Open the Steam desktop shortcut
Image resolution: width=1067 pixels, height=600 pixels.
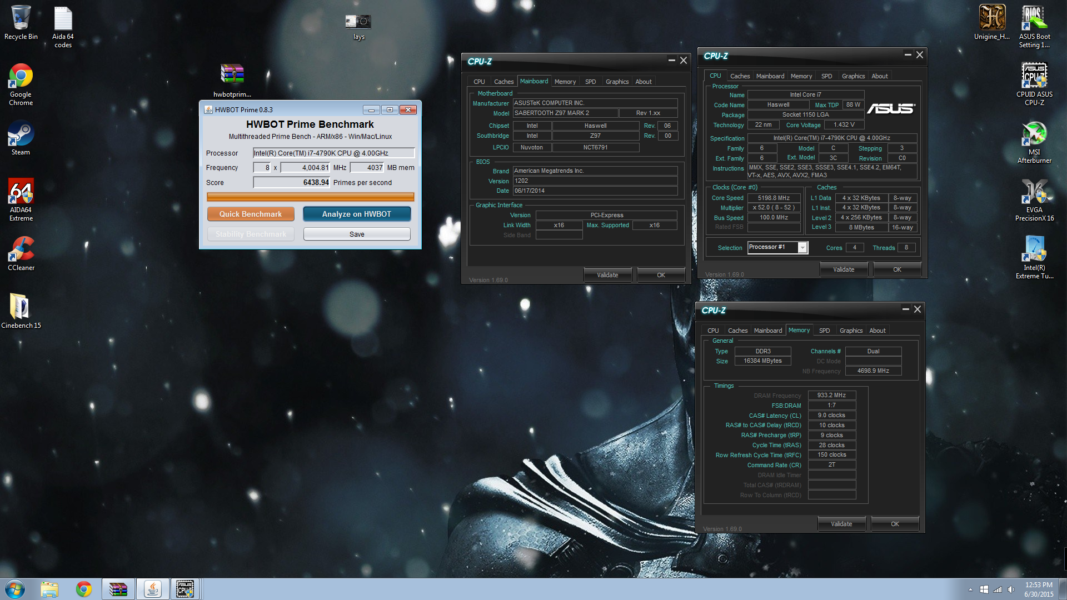(21, 139)
